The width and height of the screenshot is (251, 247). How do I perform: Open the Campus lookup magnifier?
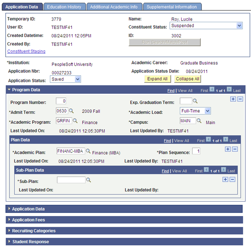pyautogui.click(x=199, y=121)
